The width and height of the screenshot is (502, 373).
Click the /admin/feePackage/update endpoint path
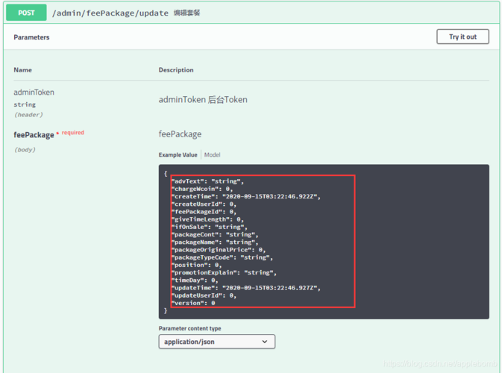(x=110, y=13)
